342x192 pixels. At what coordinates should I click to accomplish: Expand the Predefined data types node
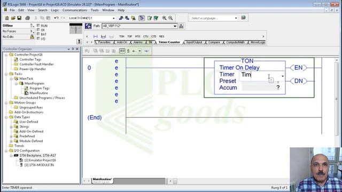tap(11, 137)
